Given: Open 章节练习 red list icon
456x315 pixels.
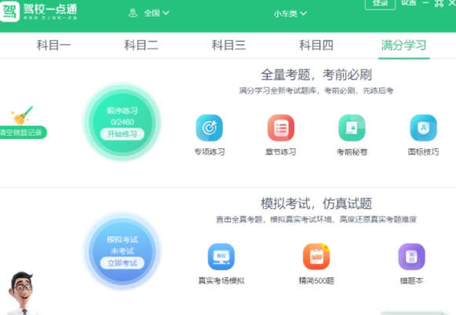Looking at the screenshot, I should [x=281, y=128].
